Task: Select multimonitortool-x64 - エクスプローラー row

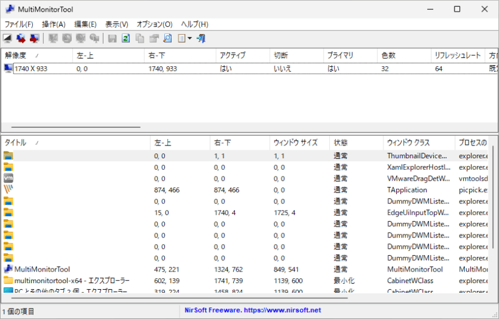Action: click(72, 281)
